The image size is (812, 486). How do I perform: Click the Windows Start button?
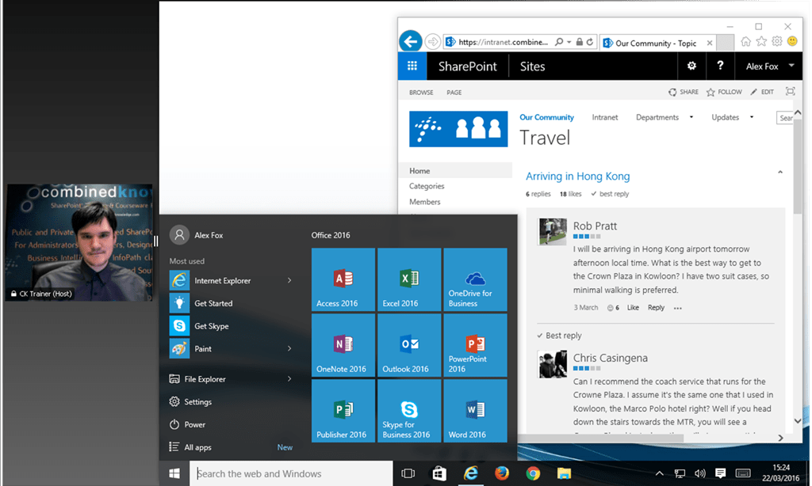(x=174, y=473)
